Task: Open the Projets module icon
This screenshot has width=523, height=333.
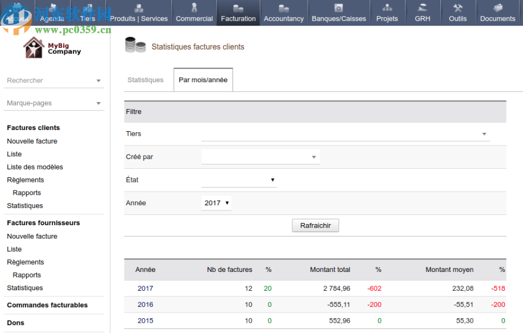Action: 387,9
